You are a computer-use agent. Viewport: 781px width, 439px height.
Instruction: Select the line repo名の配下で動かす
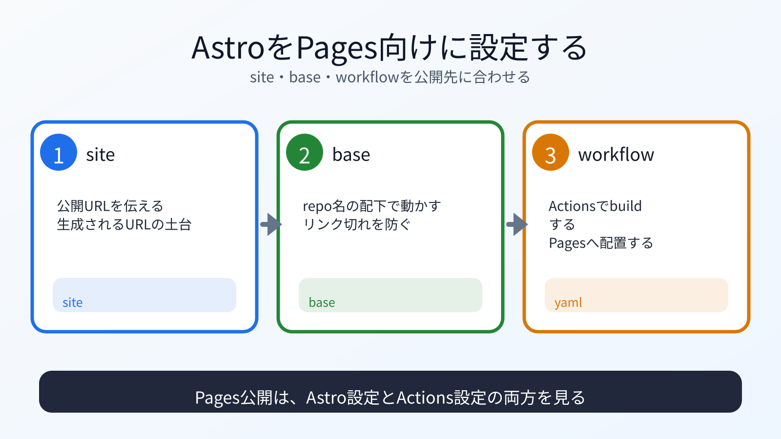pos(372,206)
